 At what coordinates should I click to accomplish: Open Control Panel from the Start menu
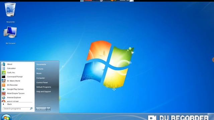[x=42, y=82]
